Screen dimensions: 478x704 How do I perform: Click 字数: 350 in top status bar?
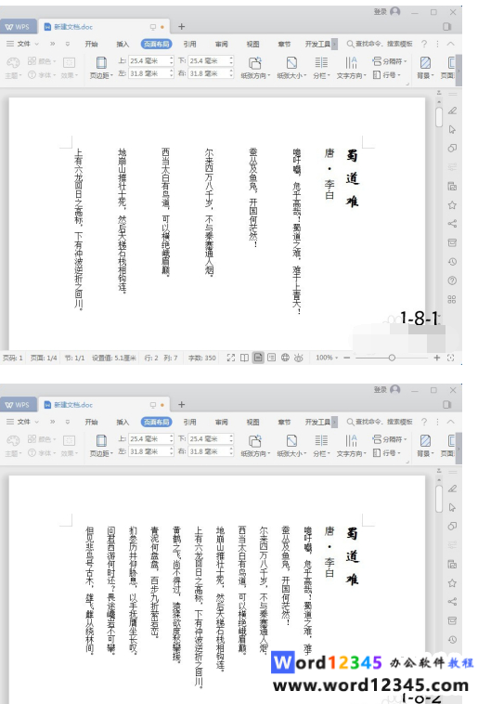[x=202, y=358]
